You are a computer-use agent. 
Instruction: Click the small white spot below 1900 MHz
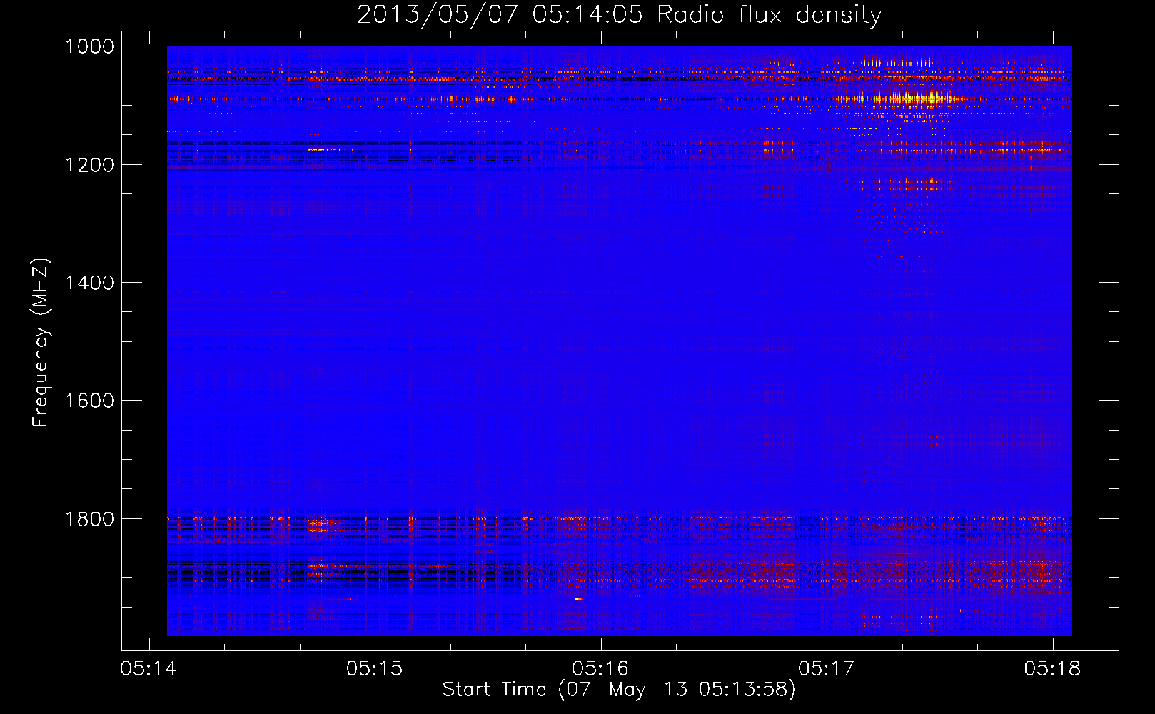(578, 598)
